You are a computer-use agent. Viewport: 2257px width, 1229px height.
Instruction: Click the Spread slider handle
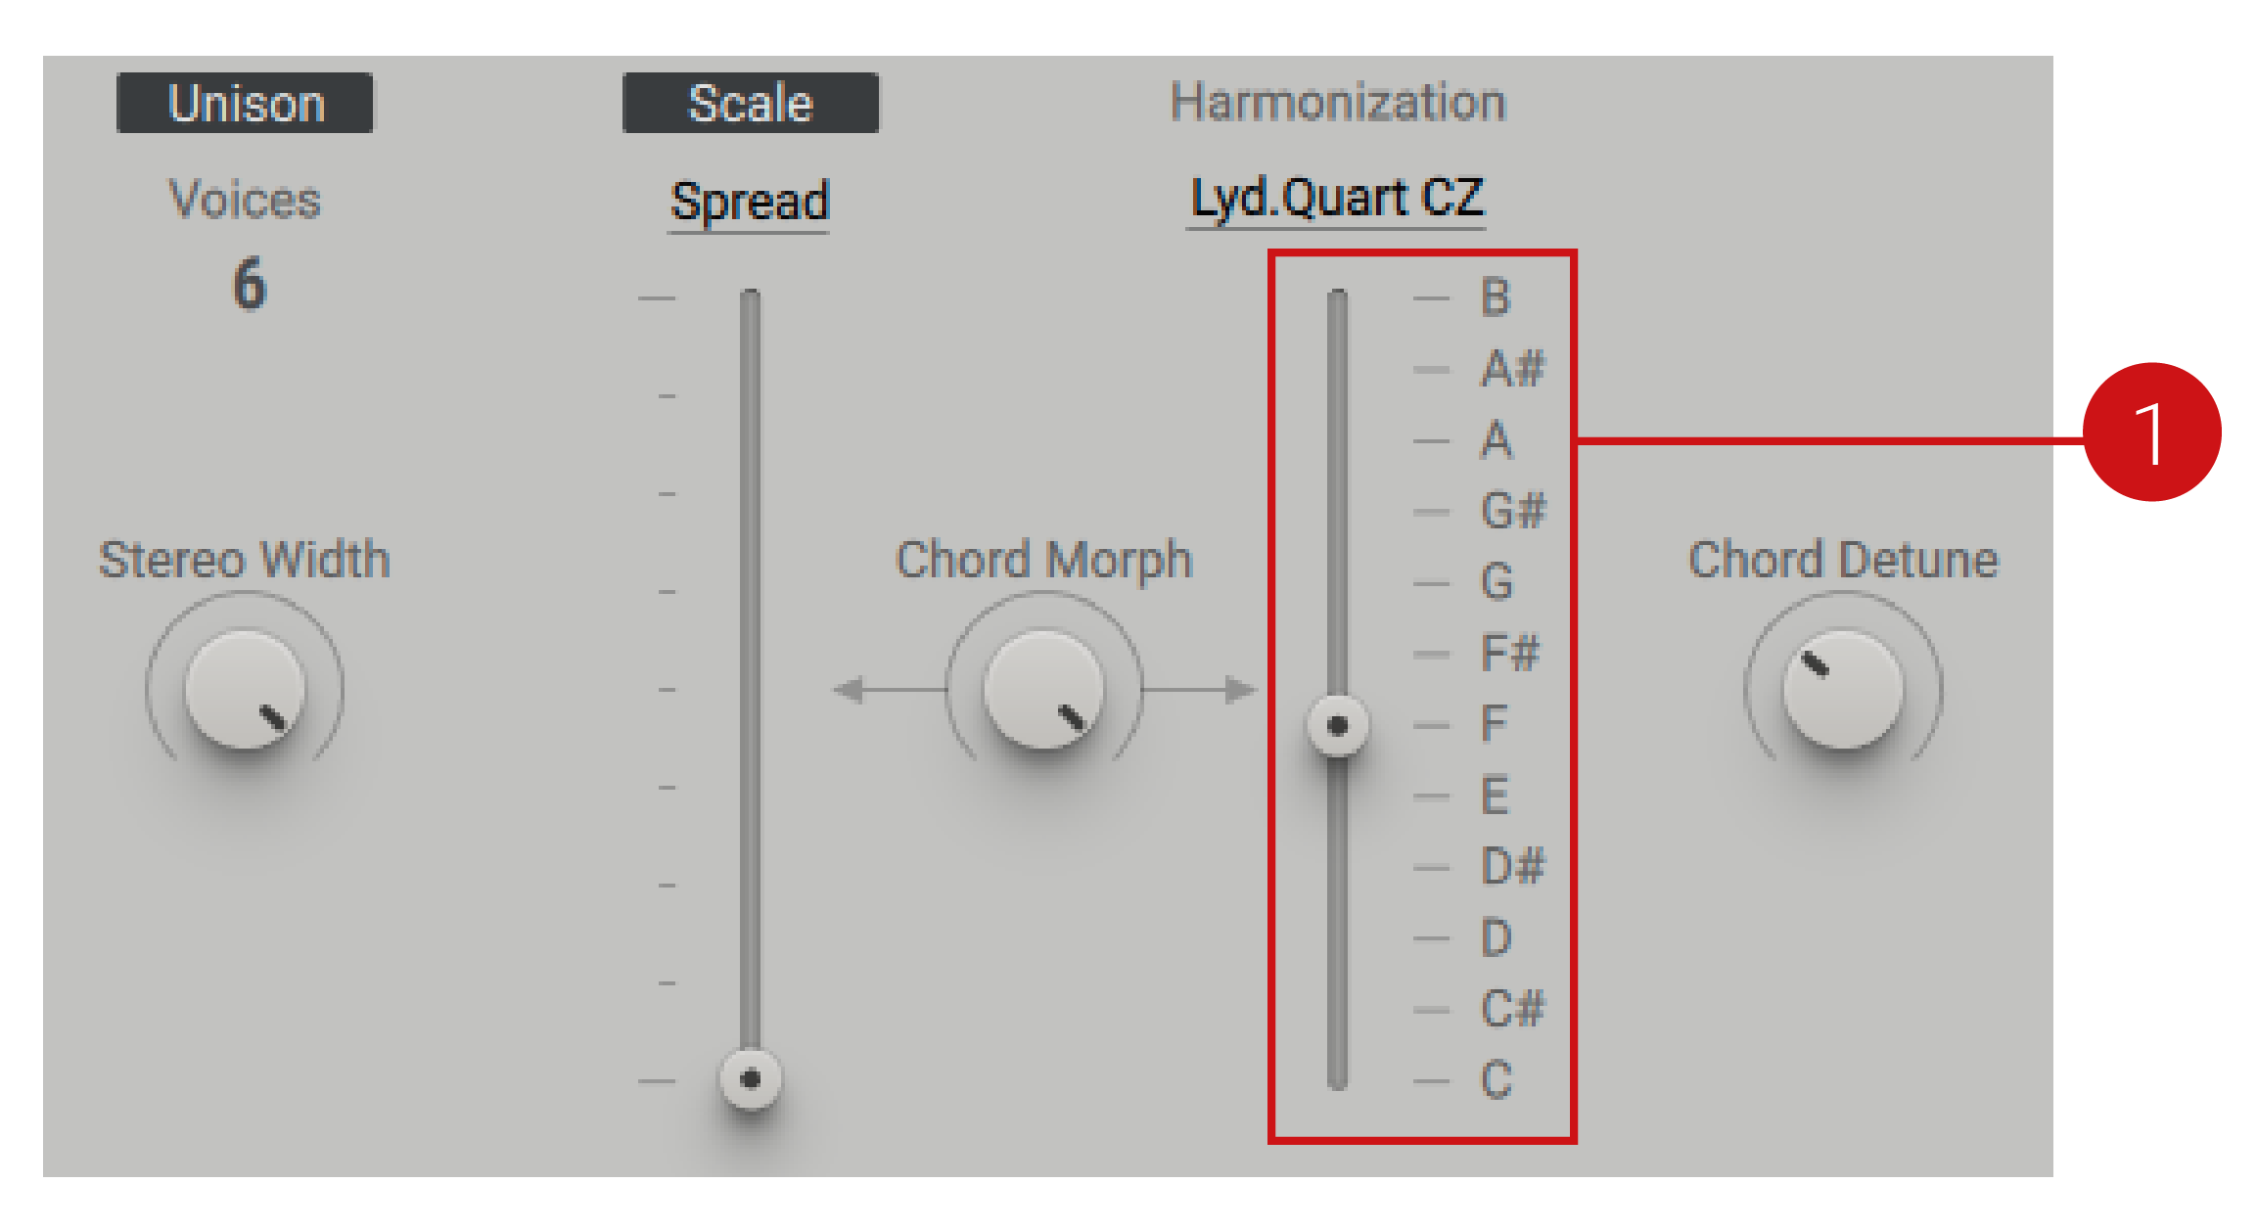tap(749, 1079)
